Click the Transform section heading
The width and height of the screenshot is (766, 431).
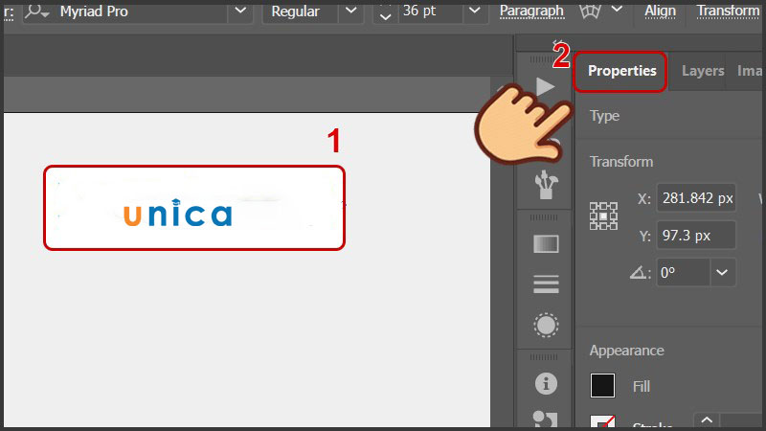(620, 162)
